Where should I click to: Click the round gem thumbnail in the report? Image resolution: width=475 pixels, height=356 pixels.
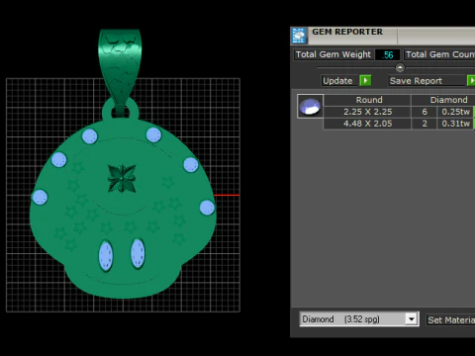[310, 107]
